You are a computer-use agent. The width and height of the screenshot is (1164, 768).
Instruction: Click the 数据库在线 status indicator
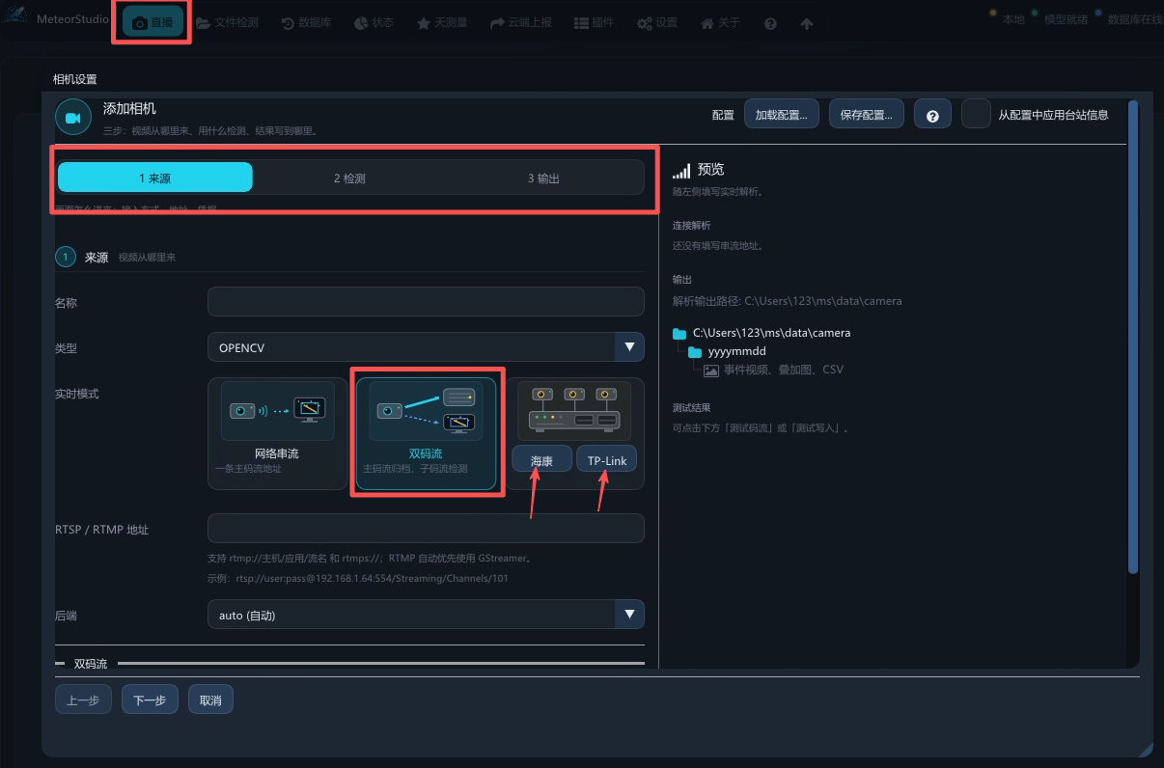[x=1128, y=18]
